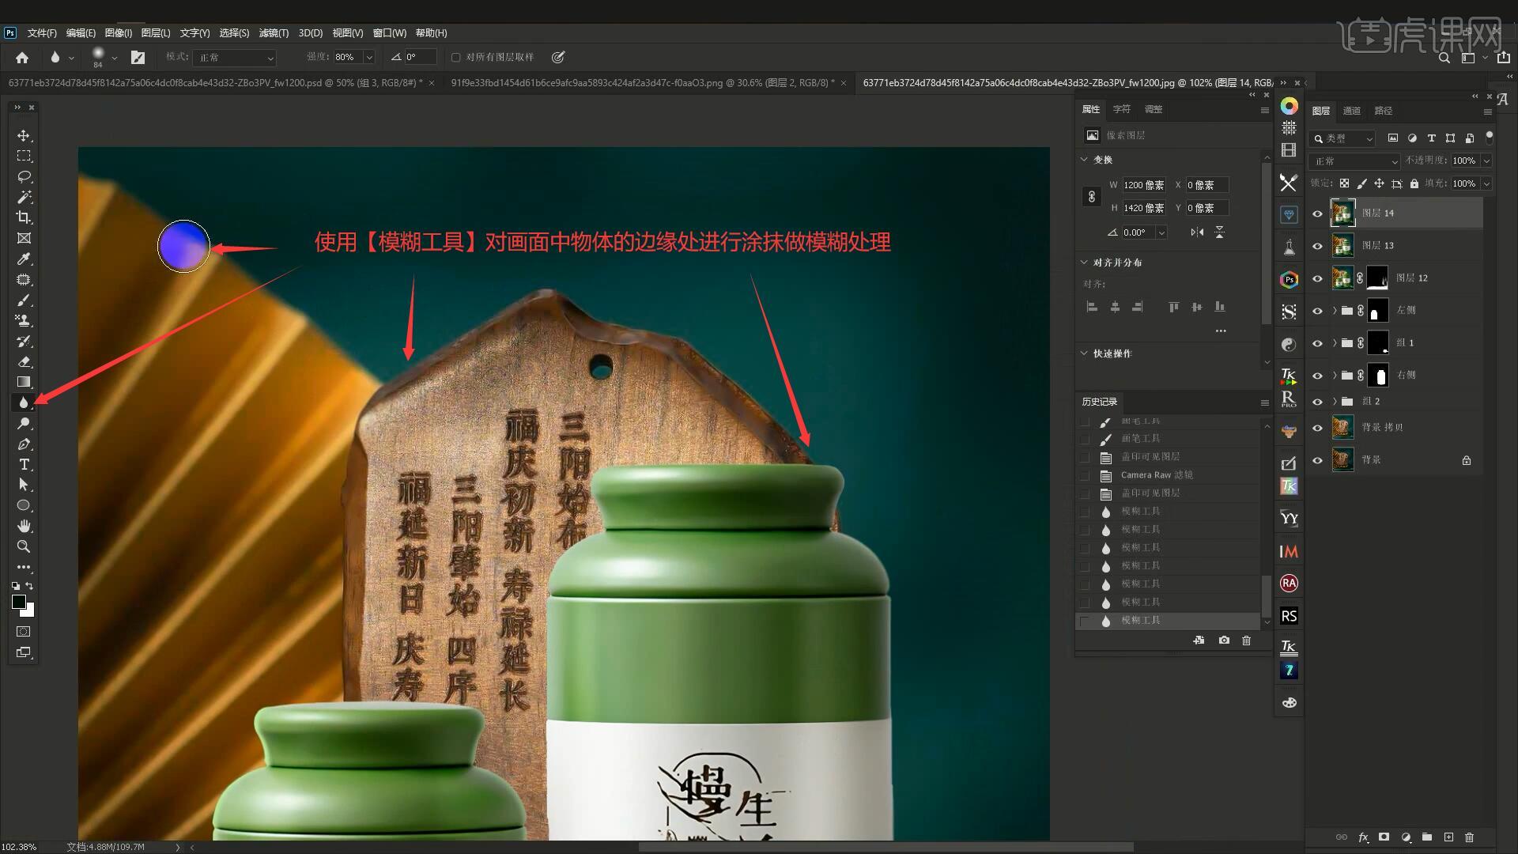Enable the sample all layers checkbox
This screenshot has height=854, width=1518.
coord(455,57)
